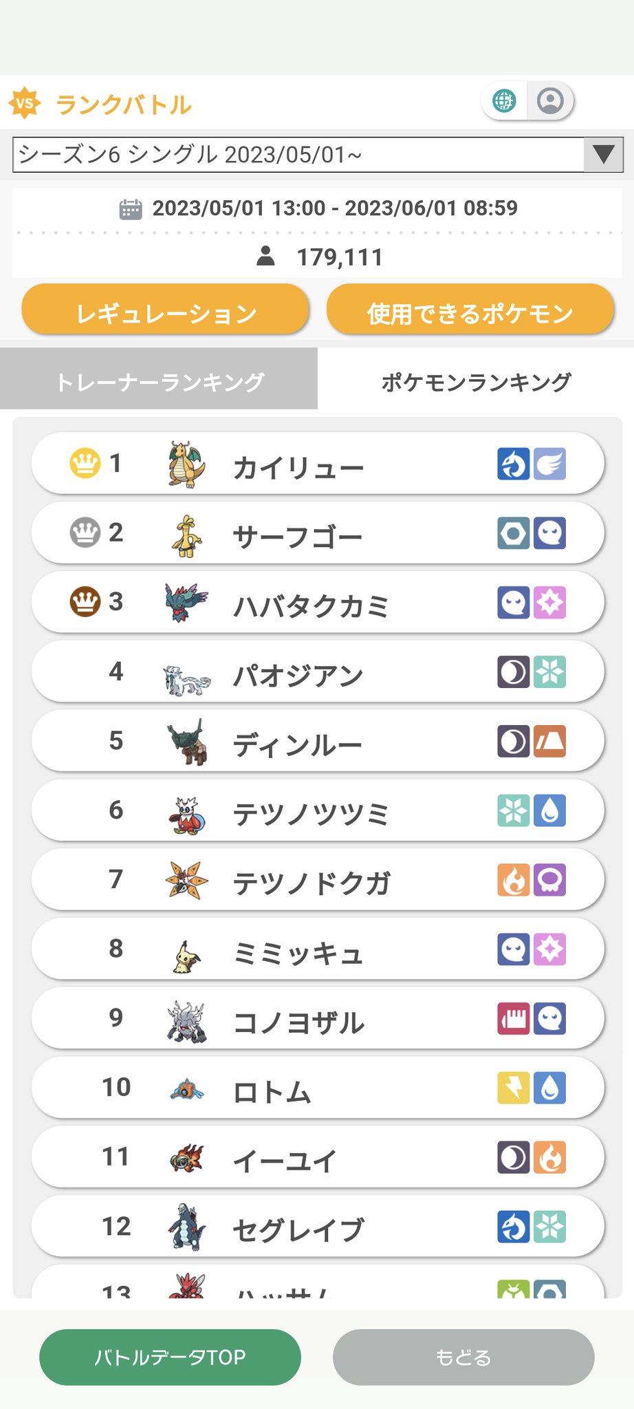
Task: Click the VS rank battle badge icon
Action: 25,104
